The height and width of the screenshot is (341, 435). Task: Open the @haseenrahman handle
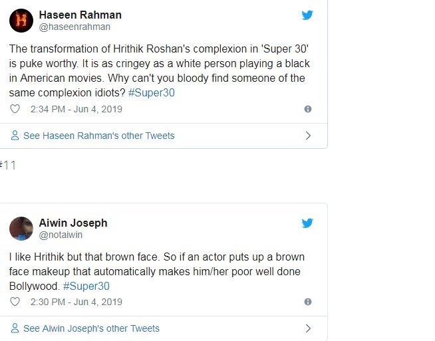[74, 27]
